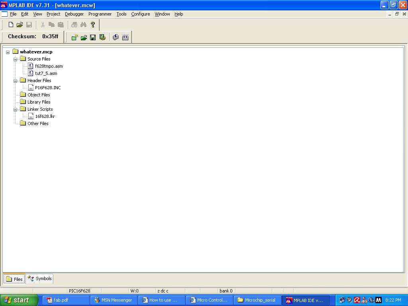The height and width of the screenshot is (306, 408).
Task: Select the Other Files folder
Action: tap(38, 124)
